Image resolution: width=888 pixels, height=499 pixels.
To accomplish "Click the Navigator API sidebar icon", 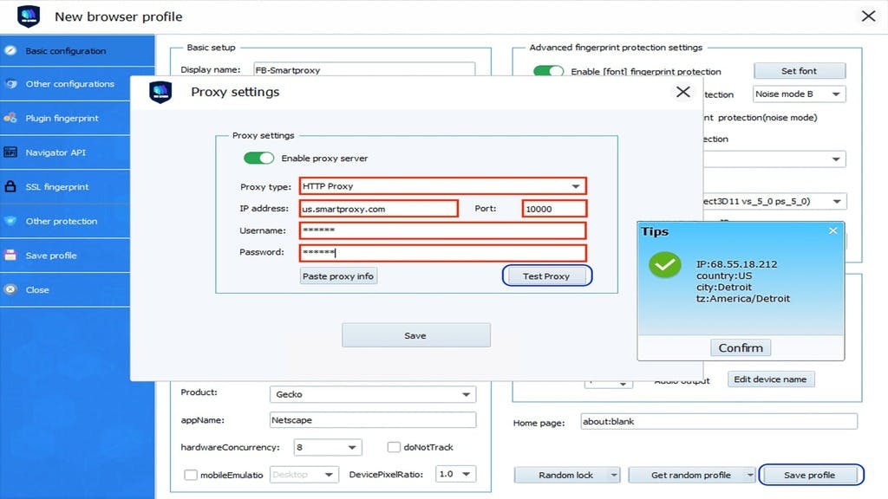I will [x=10, y=152].
